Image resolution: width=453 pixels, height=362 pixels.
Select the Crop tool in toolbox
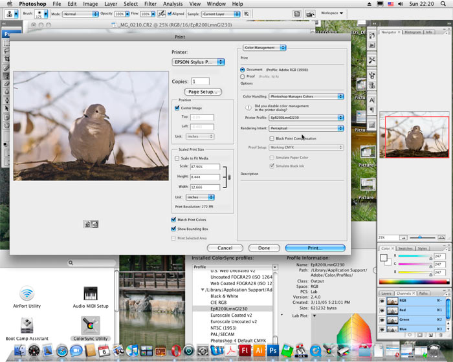6,59
